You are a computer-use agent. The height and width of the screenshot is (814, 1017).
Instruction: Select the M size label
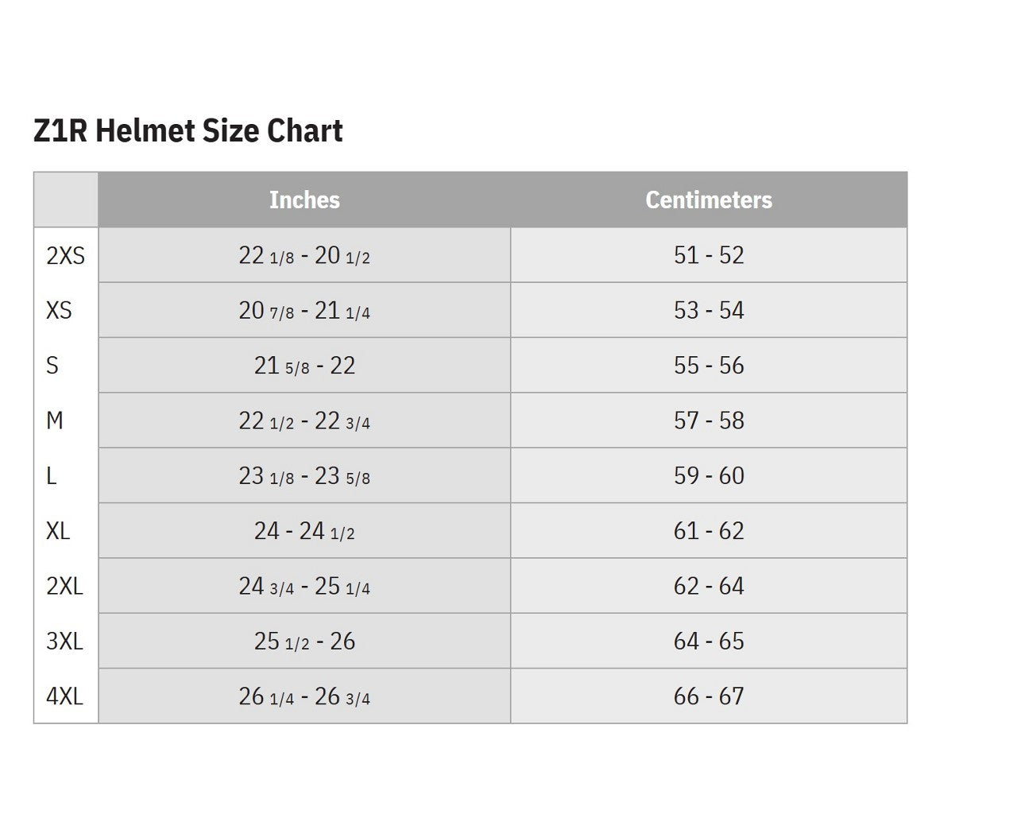[x=54, y=421]
